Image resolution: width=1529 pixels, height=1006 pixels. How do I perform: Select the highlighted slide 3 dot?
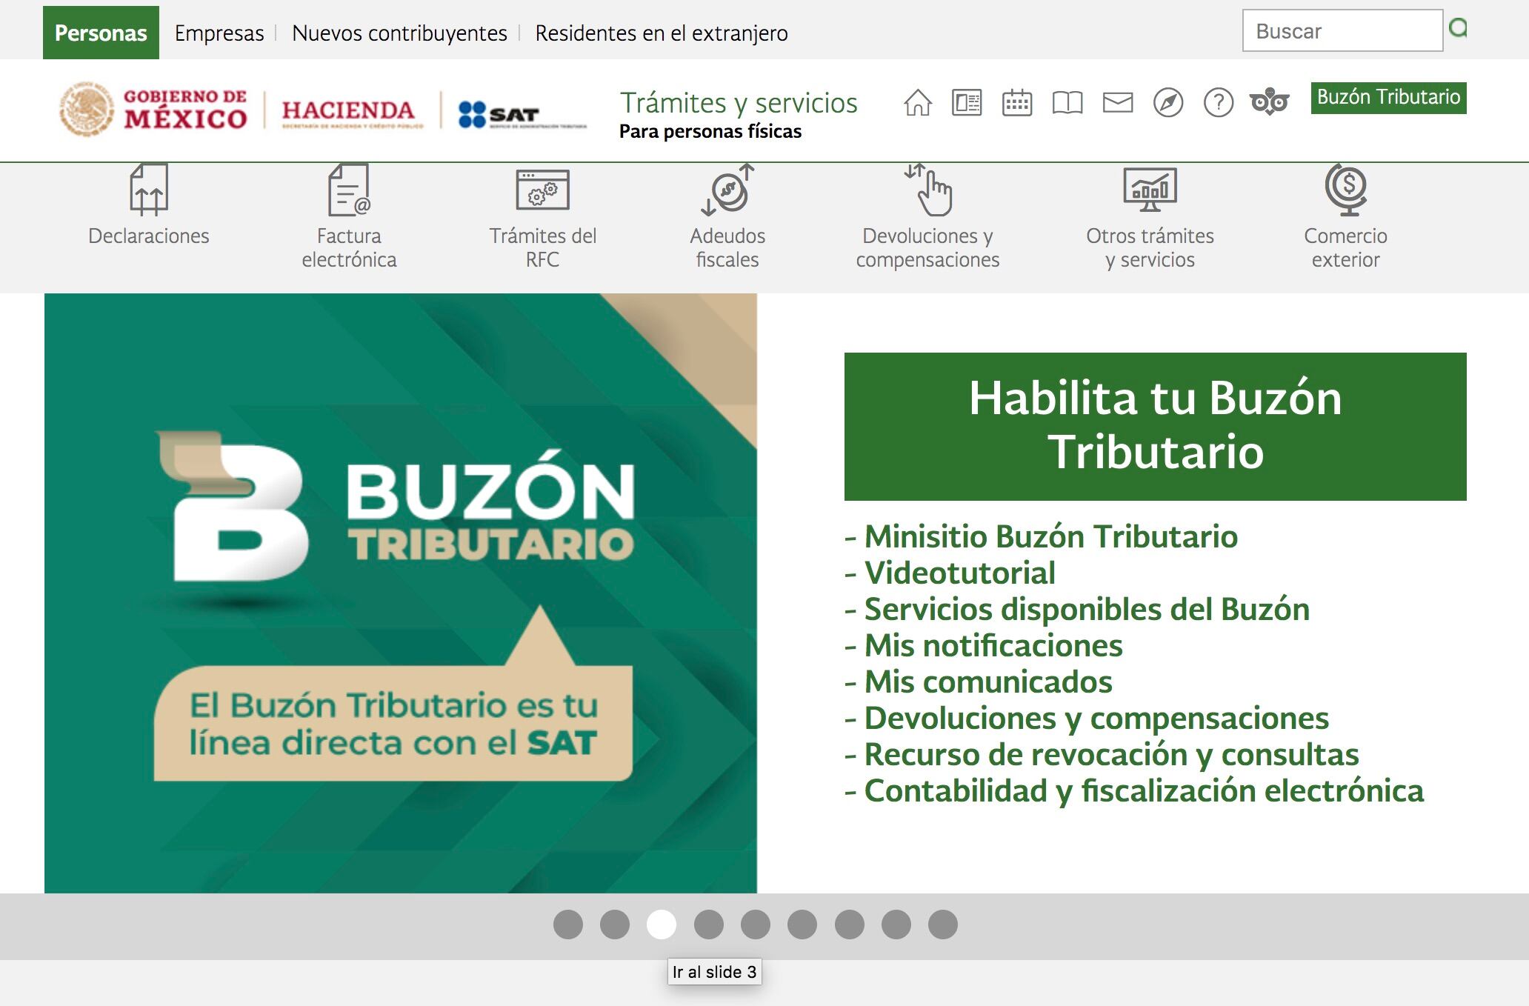(x=662, y=925)
